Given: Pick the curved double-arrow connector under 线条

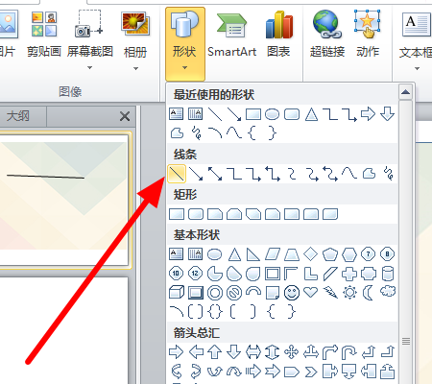Looking at the screenshot, I should coord(330,174).
